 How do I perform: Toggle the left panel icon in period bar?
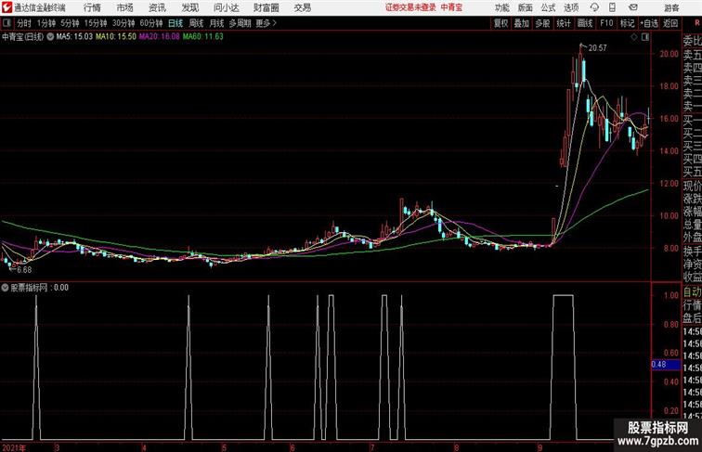tap(6, 23)
